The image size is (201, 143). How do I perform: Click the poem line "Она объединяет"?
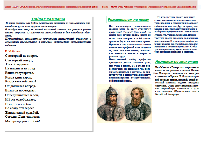18,64
